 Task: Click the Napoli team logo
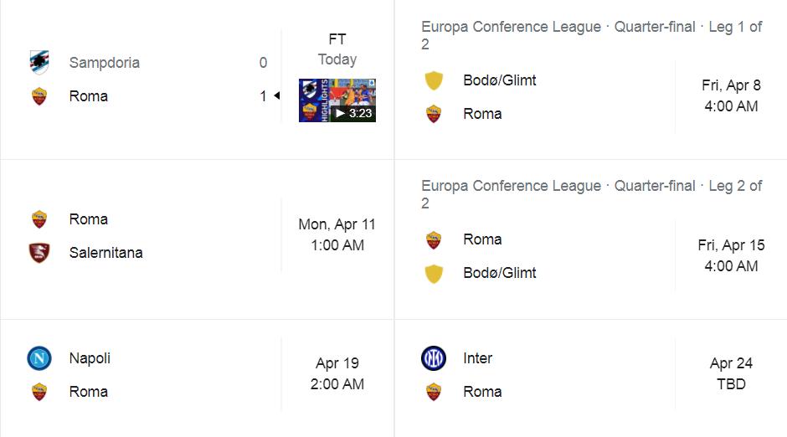tap(39, 358)
